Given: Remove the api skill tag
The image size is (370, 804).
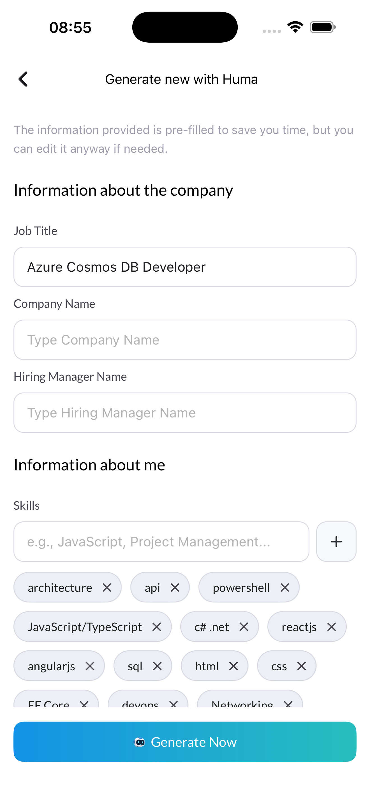Looking at the screenshot, I should [x=175, y=588].
